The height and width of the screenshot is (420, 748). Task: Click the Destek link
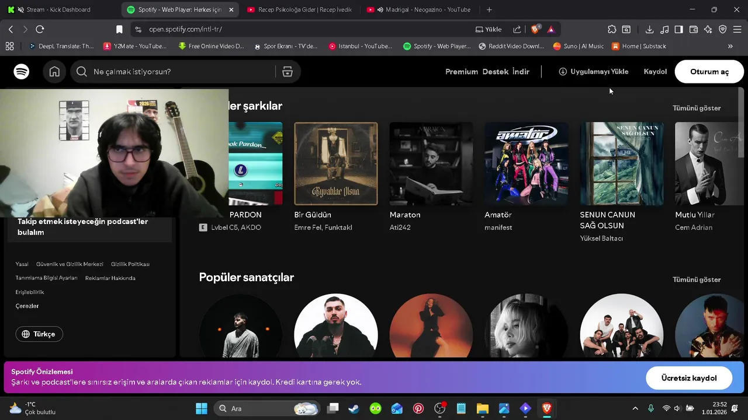click(x=495, y=72)
